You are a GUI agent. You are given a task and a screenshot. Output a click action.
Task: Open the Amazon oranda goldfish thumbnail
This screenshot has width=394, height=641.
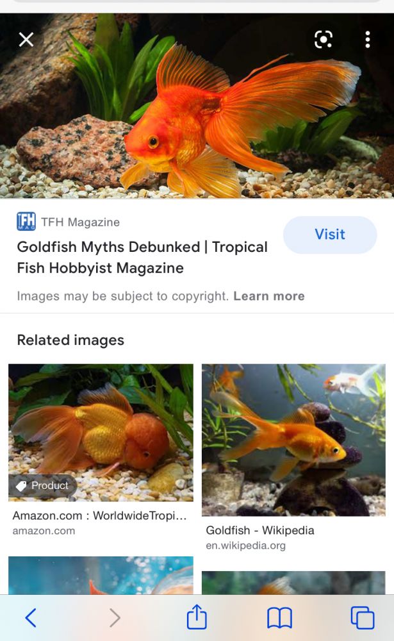pyautogui.click(x=101, y=433)
